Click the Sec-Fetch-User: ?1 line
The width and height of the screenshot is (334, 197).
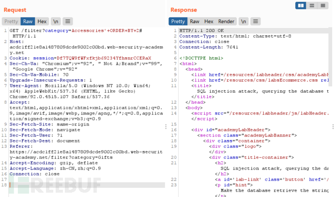[36, 136]
